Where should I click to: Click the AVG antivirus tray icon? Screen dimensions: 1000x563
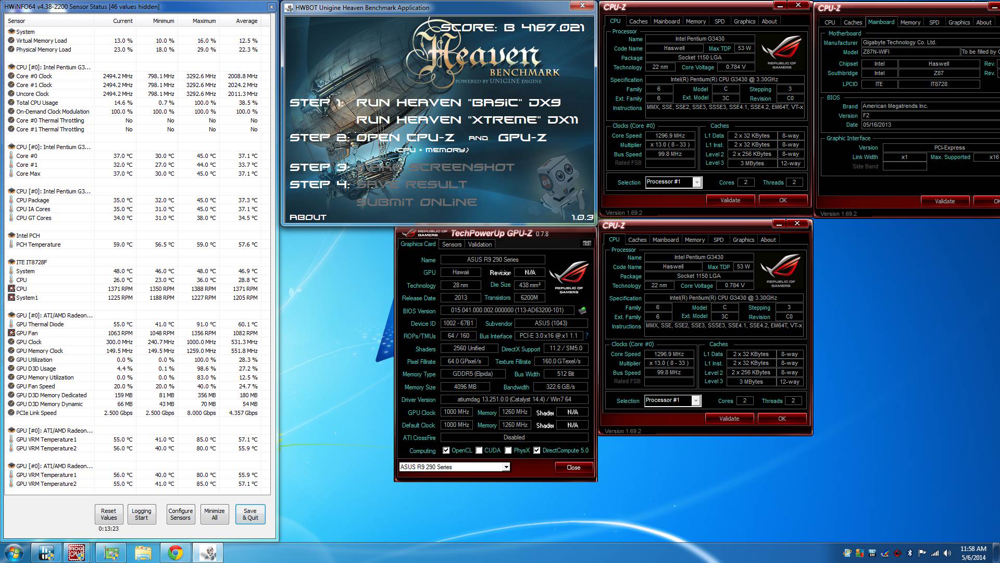(859, 553)
